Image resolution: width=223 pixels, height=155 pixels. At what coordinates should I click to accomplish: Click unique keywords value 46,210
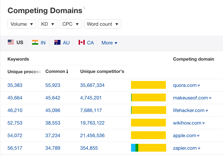pyautogui.click(x=15, y=110)
